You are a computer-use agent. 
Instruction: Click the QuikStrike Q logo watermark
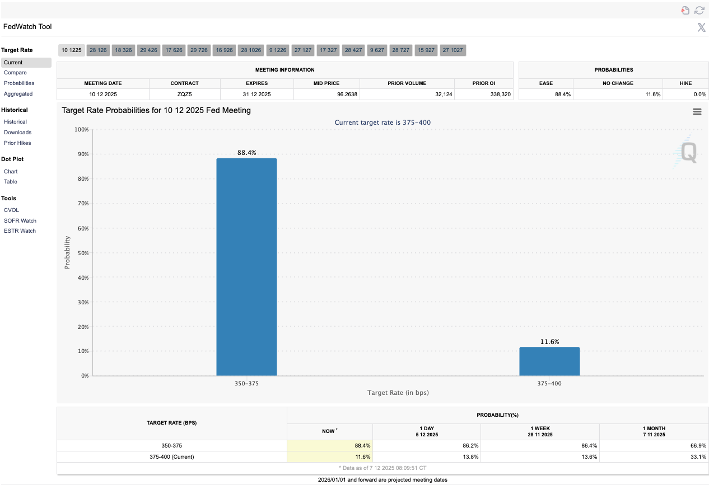tap(687, 152)
